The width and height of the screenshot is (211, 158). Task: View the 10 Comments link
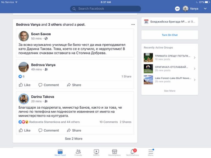point(109,122)
